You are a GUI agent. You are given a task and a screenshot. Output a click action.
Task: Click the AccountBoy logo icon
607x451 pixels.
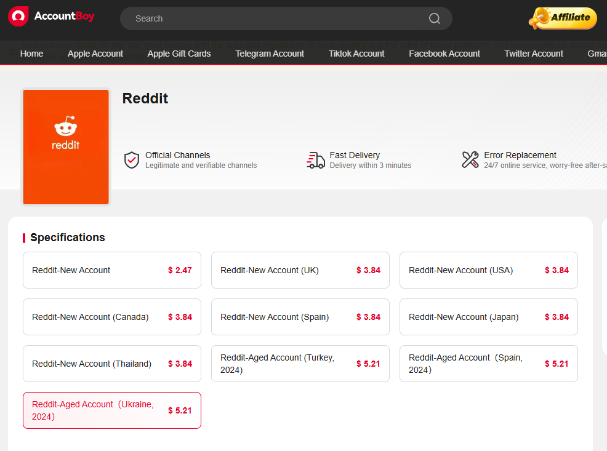coord(18,17)
